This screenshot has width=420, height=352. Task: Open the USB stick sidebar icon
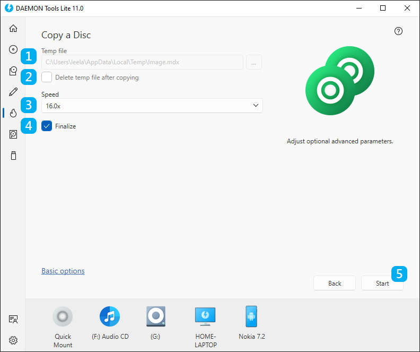13,156
